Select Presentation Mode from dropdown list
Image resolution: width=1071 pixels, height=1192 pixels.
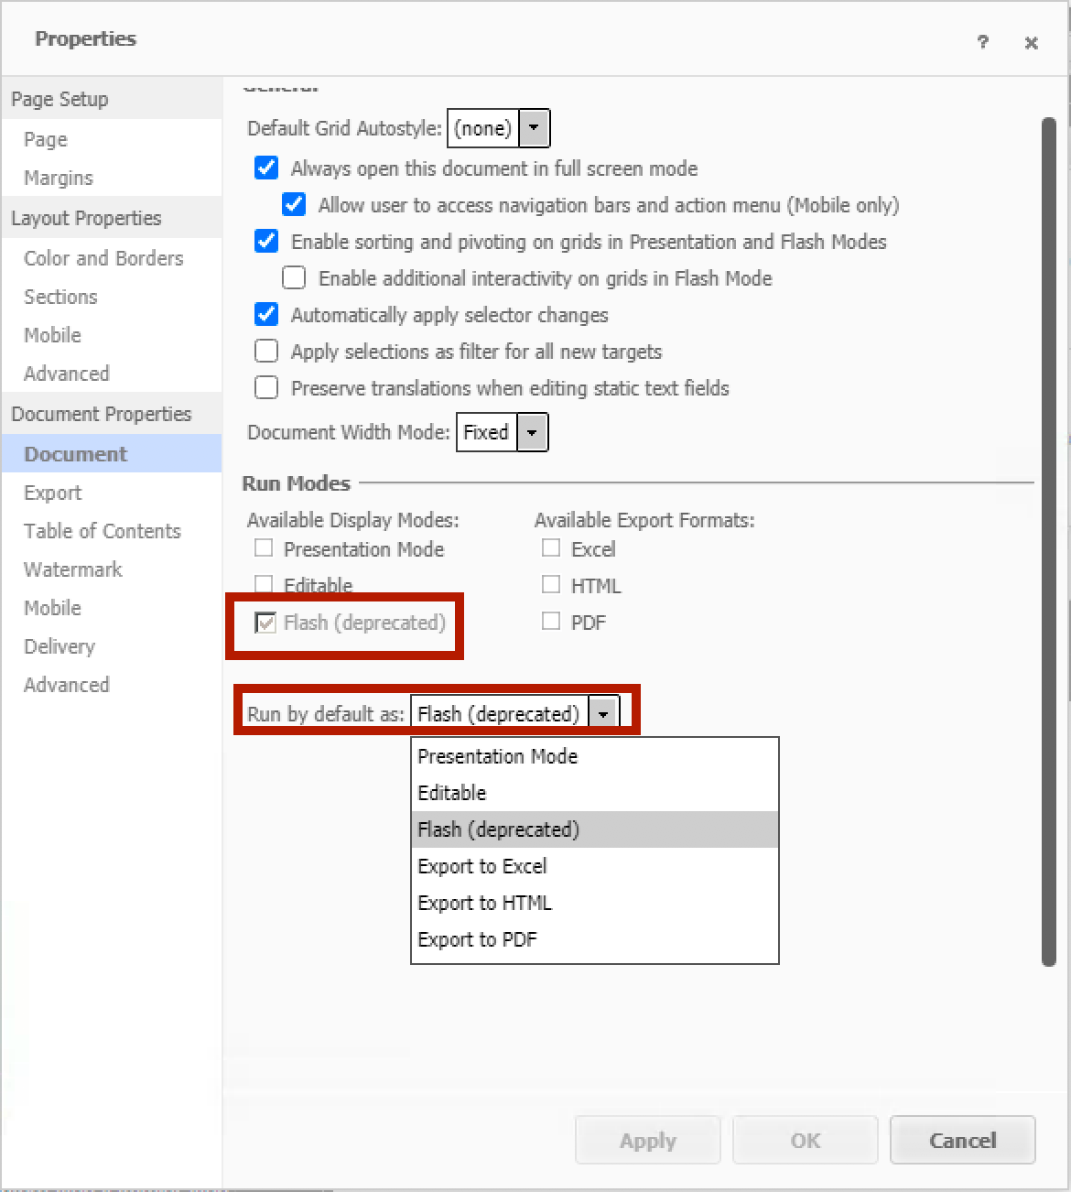tap(497, 756)
